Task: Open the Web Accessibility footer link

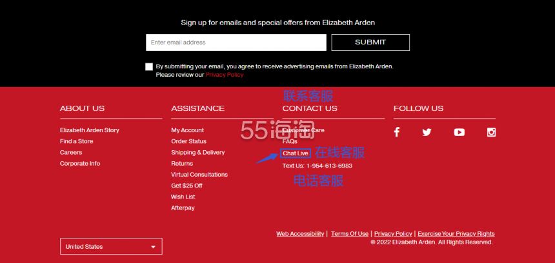Action: tap(300, 233)
